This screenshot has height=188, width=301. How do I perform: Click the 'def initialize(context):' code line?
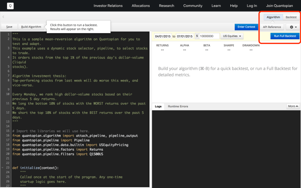click(x=35, y=168)
